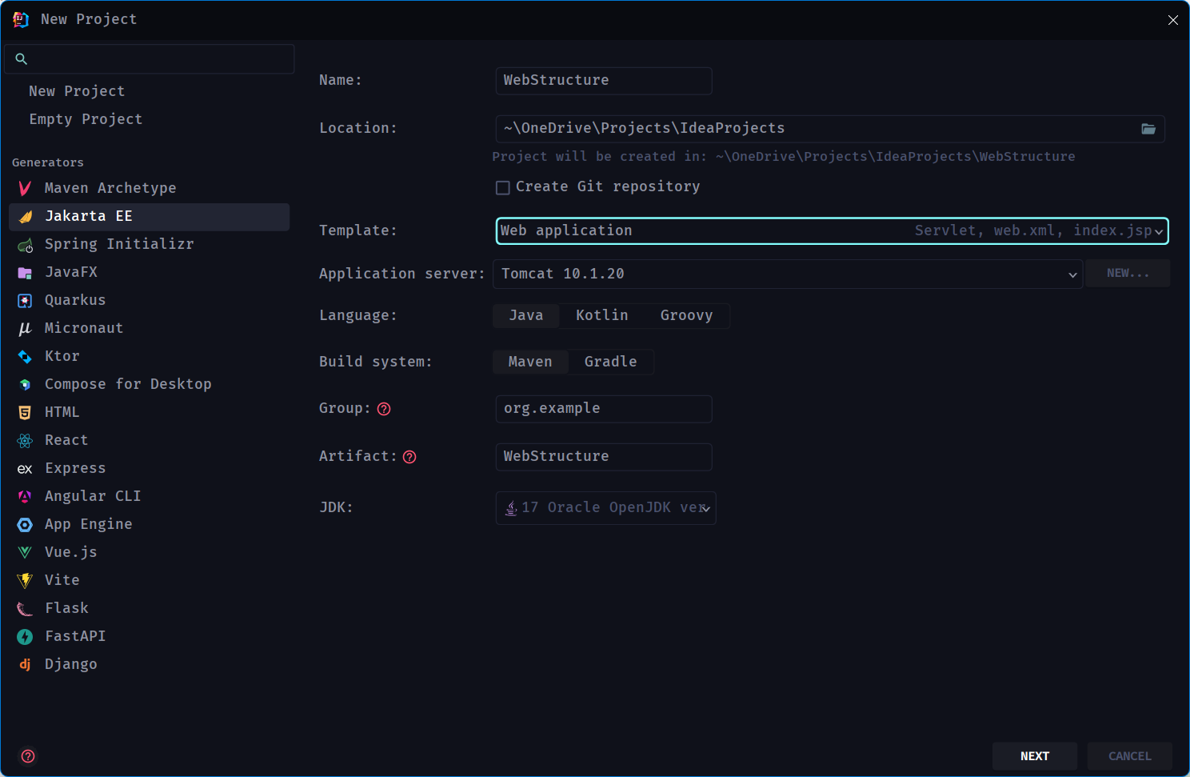
Task: Select Express generator label
Action: click(x=75, y=468)
